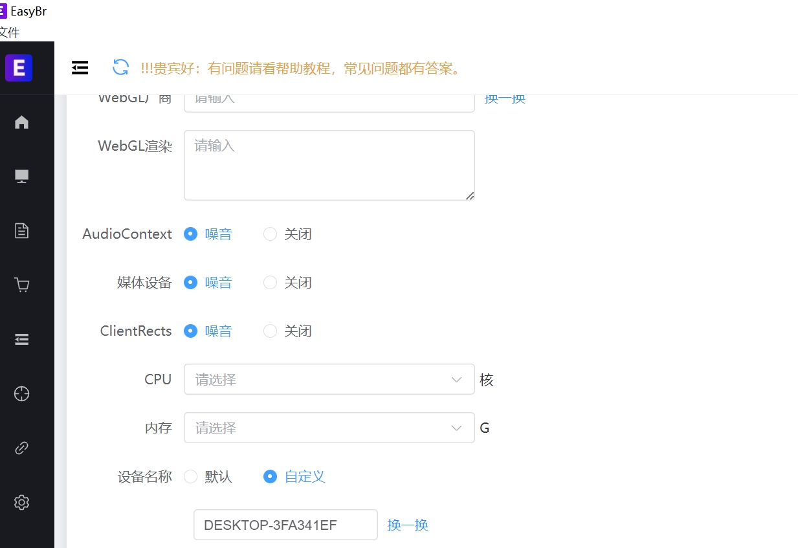The height and width of the screenshot is (548, 798).
Task: Click the DESKTOP-3FA341EF device name field
Action: pyautogui.click(x=285, y=525)
